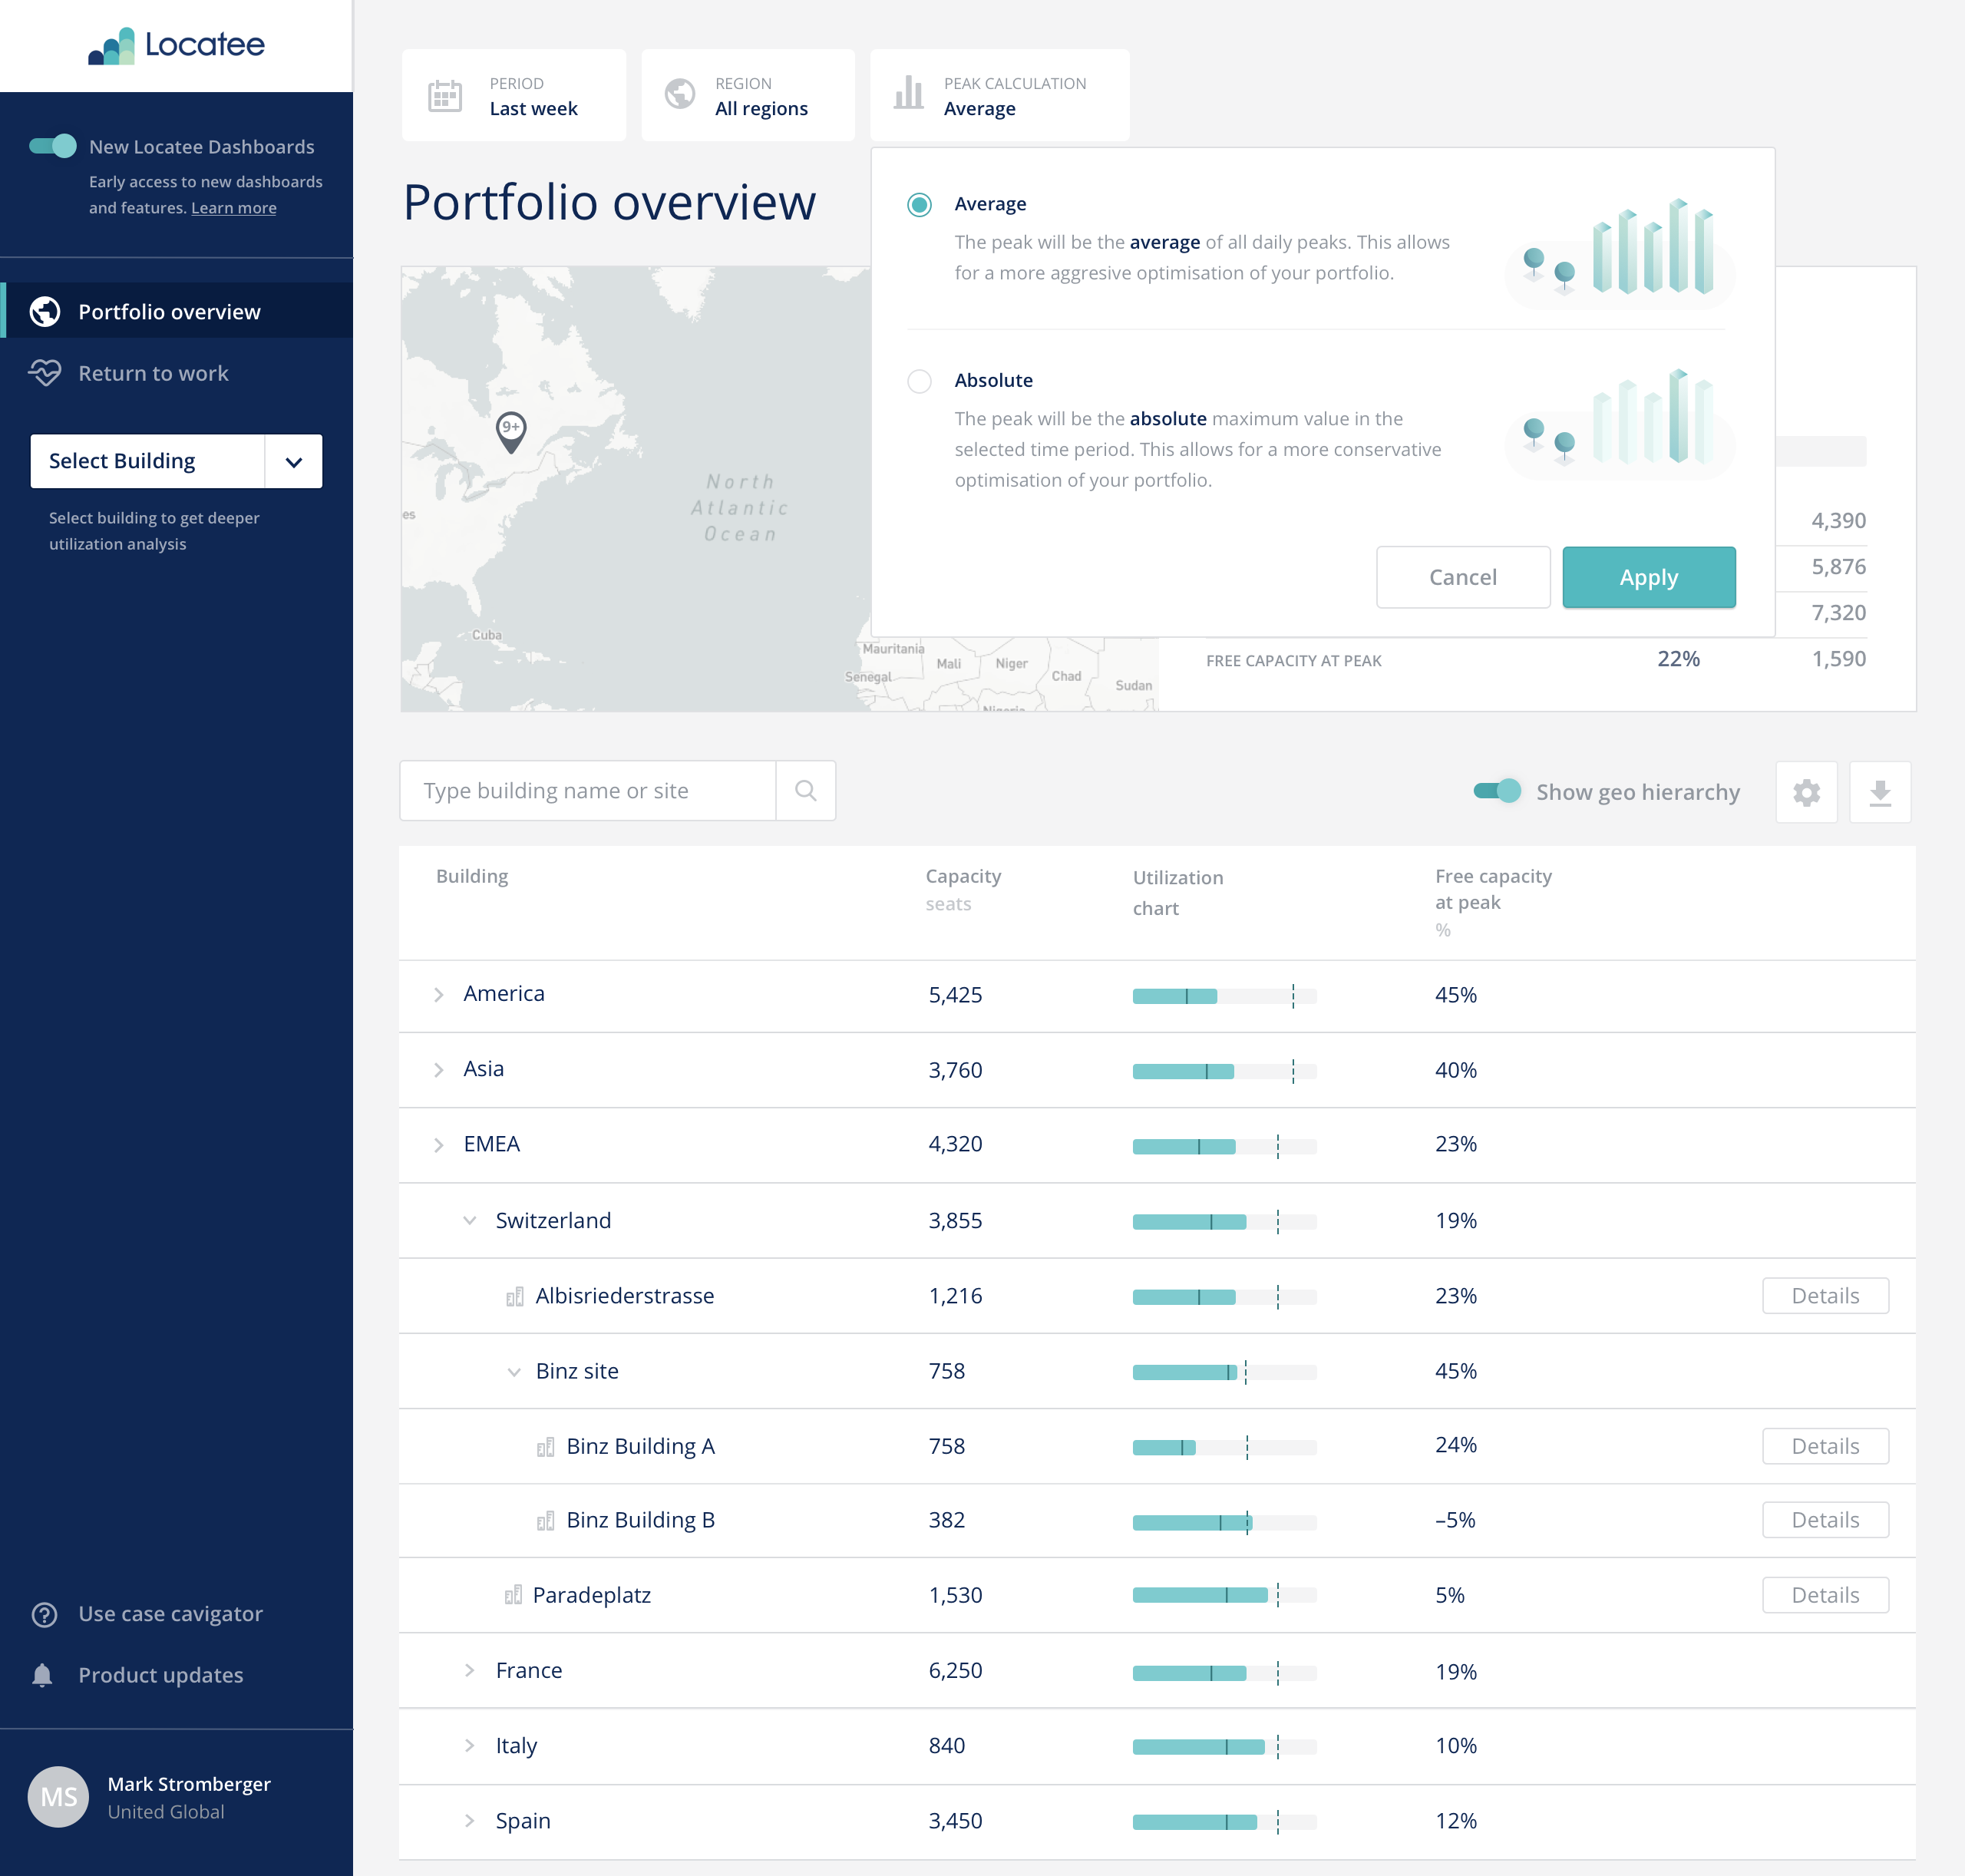Open table settings gear icon
The height and width of the screenshot is (1876, 1965).
pyautogui.click(x=1806, y=792)
